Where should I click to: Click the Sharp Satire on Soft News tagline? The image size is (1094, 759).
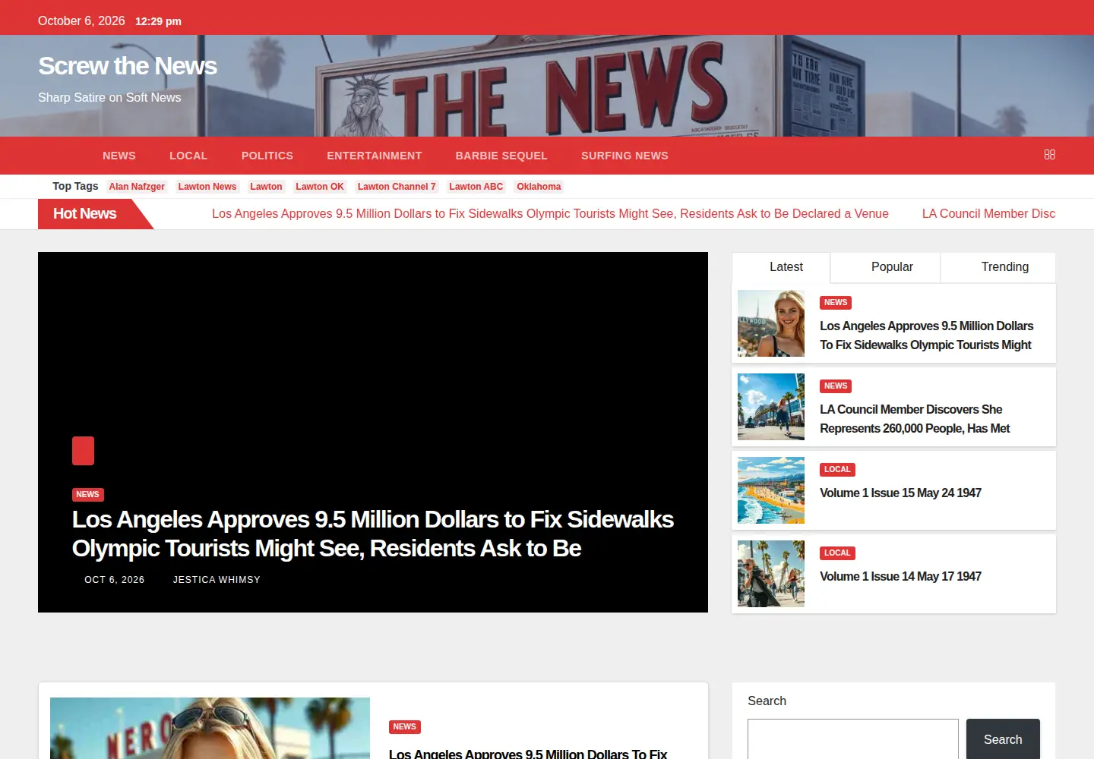point(109,98)
